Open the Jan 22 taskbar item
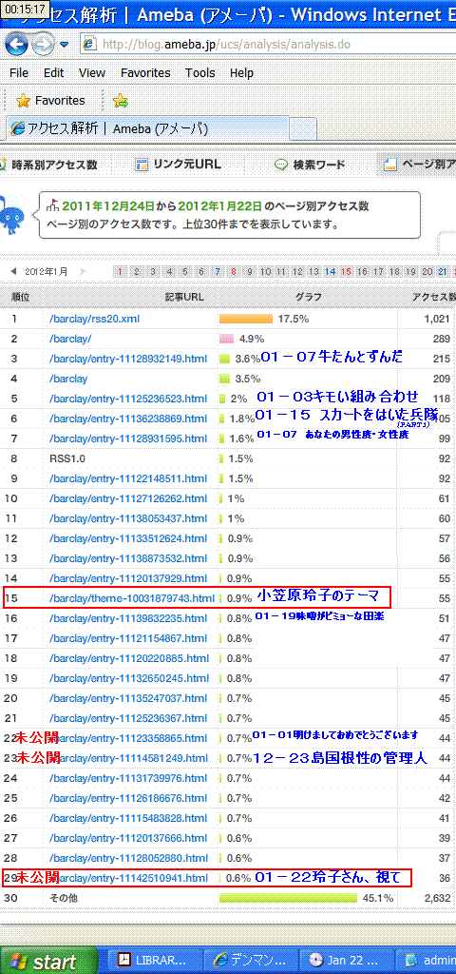 point(346,961)
